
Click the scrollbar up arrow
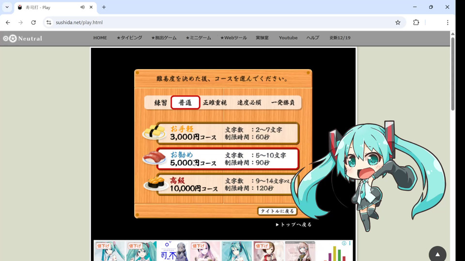[452, 34]
